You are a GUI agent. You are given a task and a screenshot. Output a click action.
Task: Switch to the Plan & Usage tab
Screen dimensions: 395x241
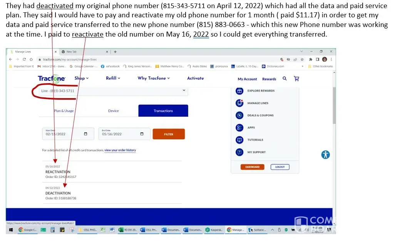pyautogui.click(x=64, y=111)
